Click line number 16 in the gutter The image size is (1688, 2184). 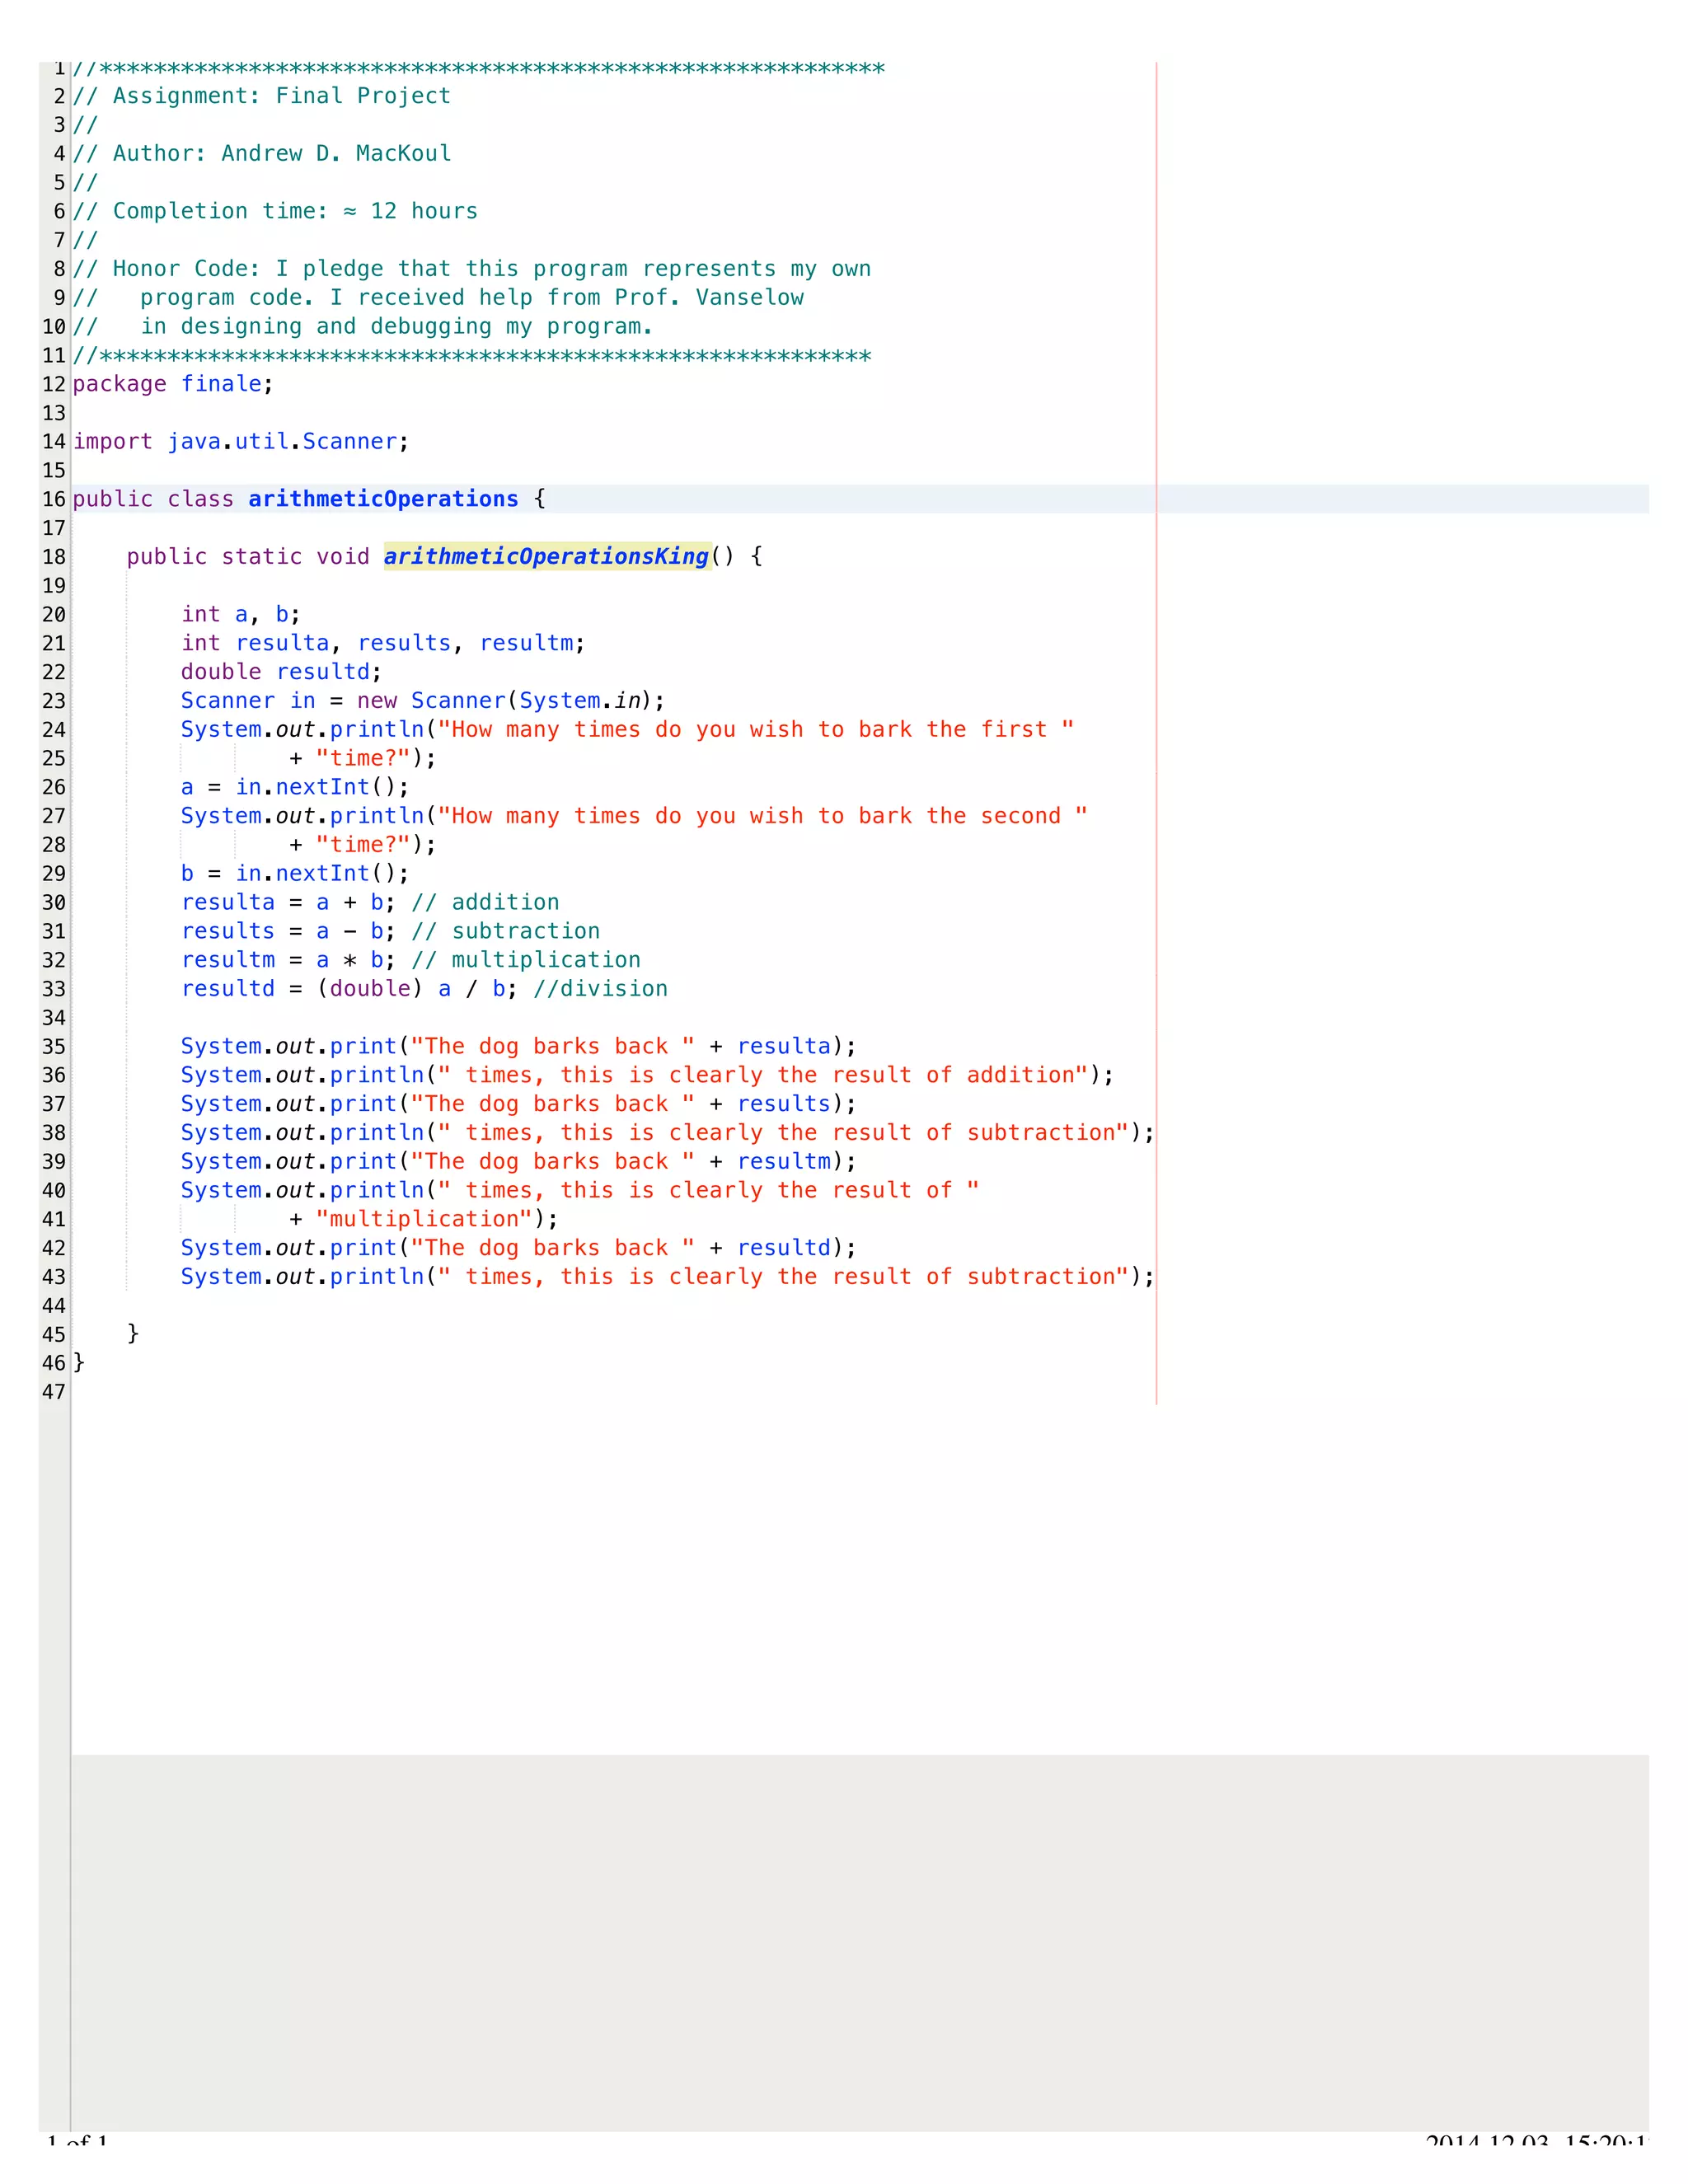(54, 499)
